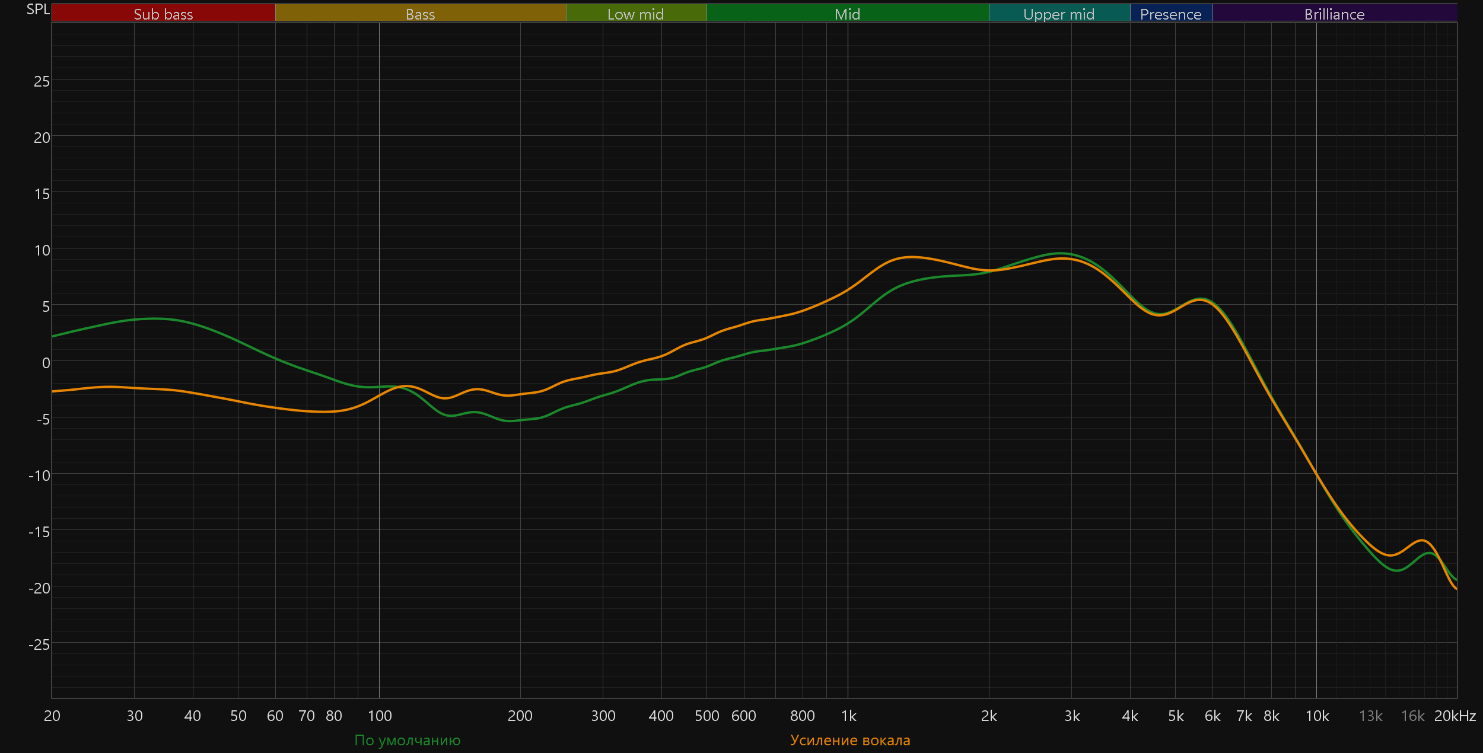Toggle the orange Усиление вокала legend entry

[x=849, y=740]
